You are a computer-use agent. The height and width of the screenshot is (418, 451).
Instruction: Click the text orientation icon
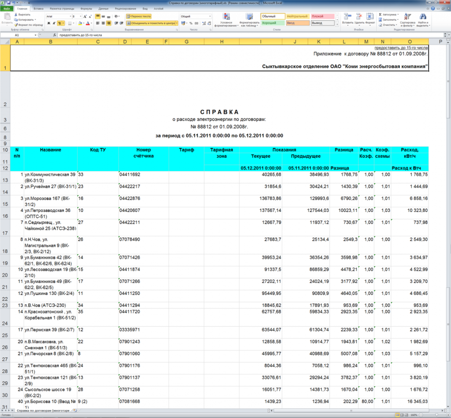click(x=116, y=16)
